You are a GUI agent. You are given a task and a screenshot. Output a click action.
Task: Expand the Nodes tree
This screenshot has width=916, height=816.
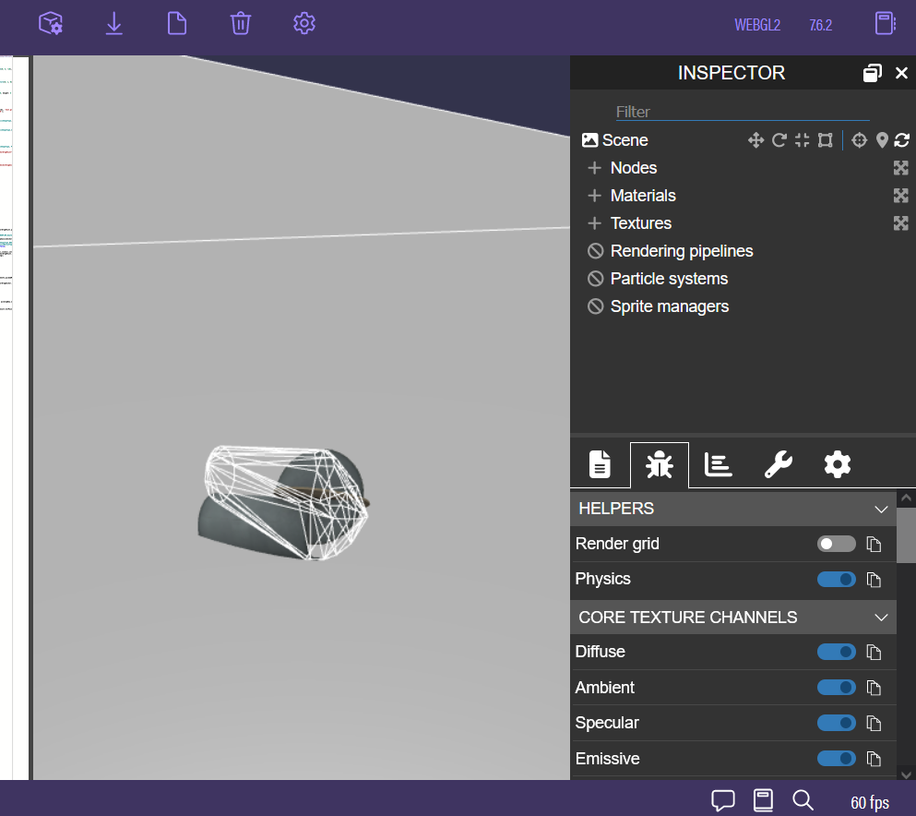[x=594, y=168]
